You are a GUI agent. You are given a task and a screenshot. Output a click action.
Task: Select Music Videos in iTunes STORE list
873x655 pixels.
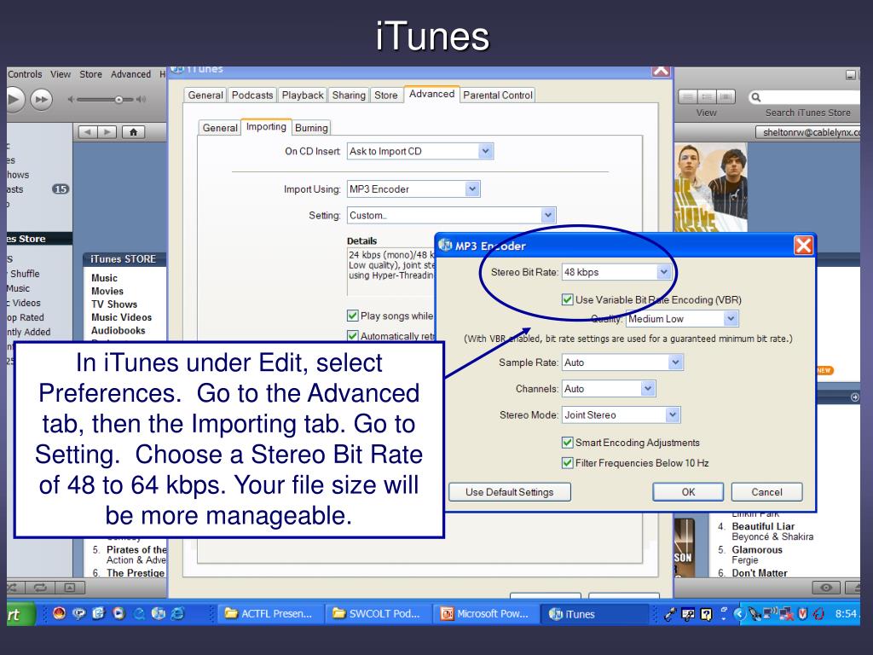click(121, 317)
